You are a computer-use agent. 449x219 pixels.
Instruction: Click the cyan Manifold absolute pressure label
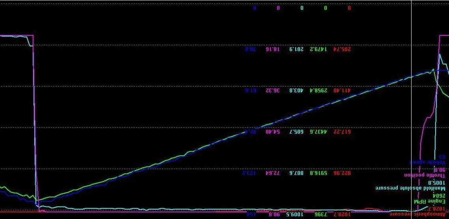coord(410,188)
